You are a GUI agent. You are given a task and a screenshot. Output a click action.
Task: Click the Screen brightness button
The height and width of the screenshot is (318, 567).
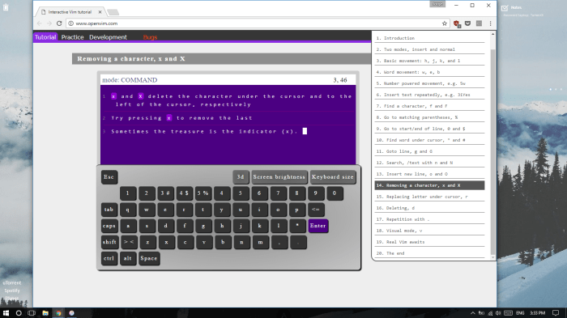point(279,177)
